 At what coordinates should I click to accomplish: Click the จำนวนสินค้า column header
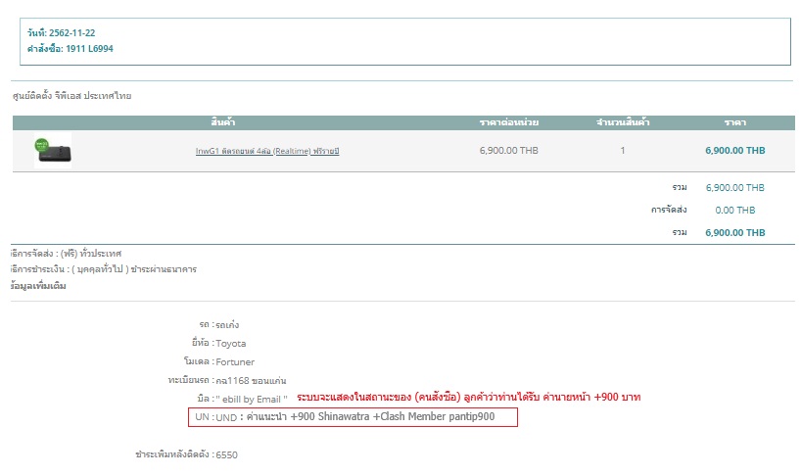(x=623, y=122)
